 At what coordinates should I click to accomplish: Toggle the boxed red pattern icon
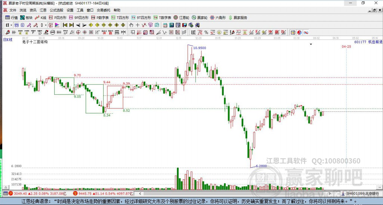tap(50, 25)
